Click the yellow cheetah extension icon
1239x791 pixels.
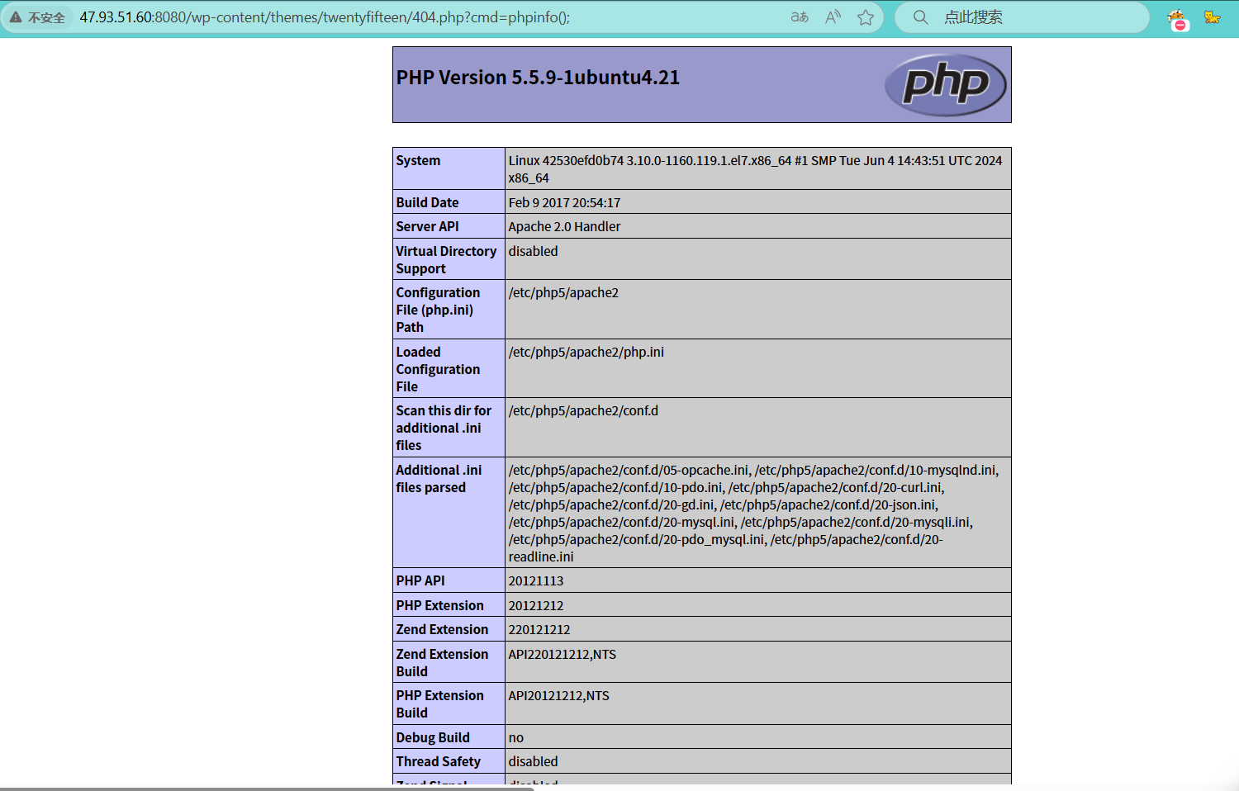coord(1212,17)
